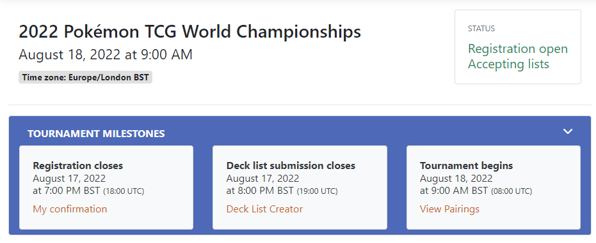This screenshot has height=243, width=596.
Task: Select the Deck list submission closes card
Action: 300,188
